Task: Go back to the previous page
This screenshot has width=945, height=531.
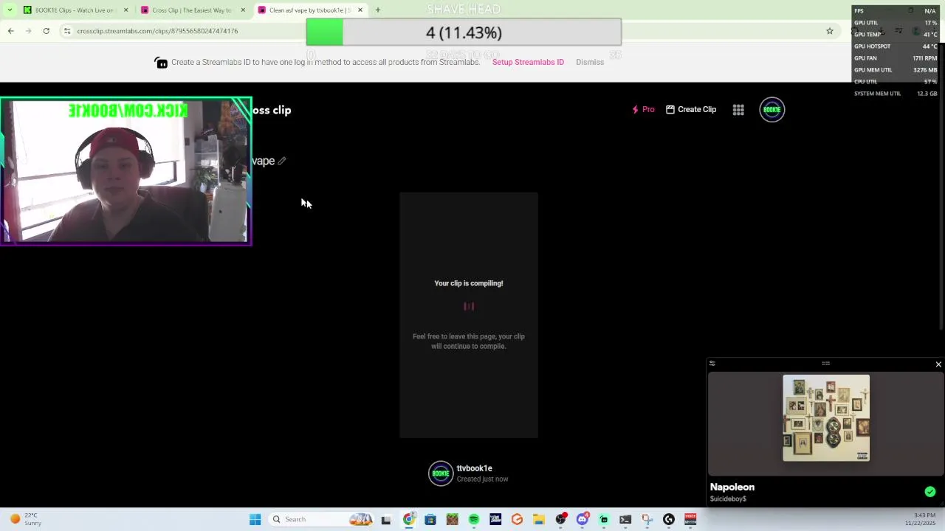Action: point(10,31)
